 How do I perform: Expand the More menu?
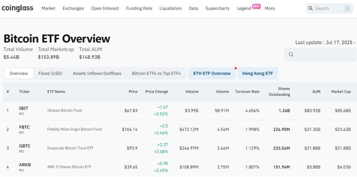(x=270, y=8)
